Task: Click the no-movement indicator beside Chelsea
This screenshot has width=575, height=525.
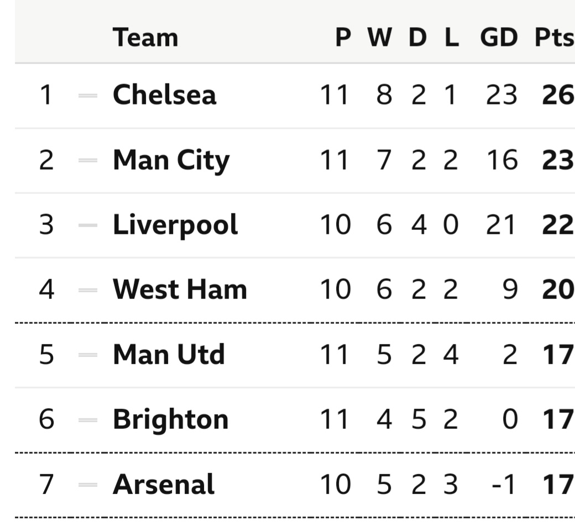Action: [x=88, y=96]
